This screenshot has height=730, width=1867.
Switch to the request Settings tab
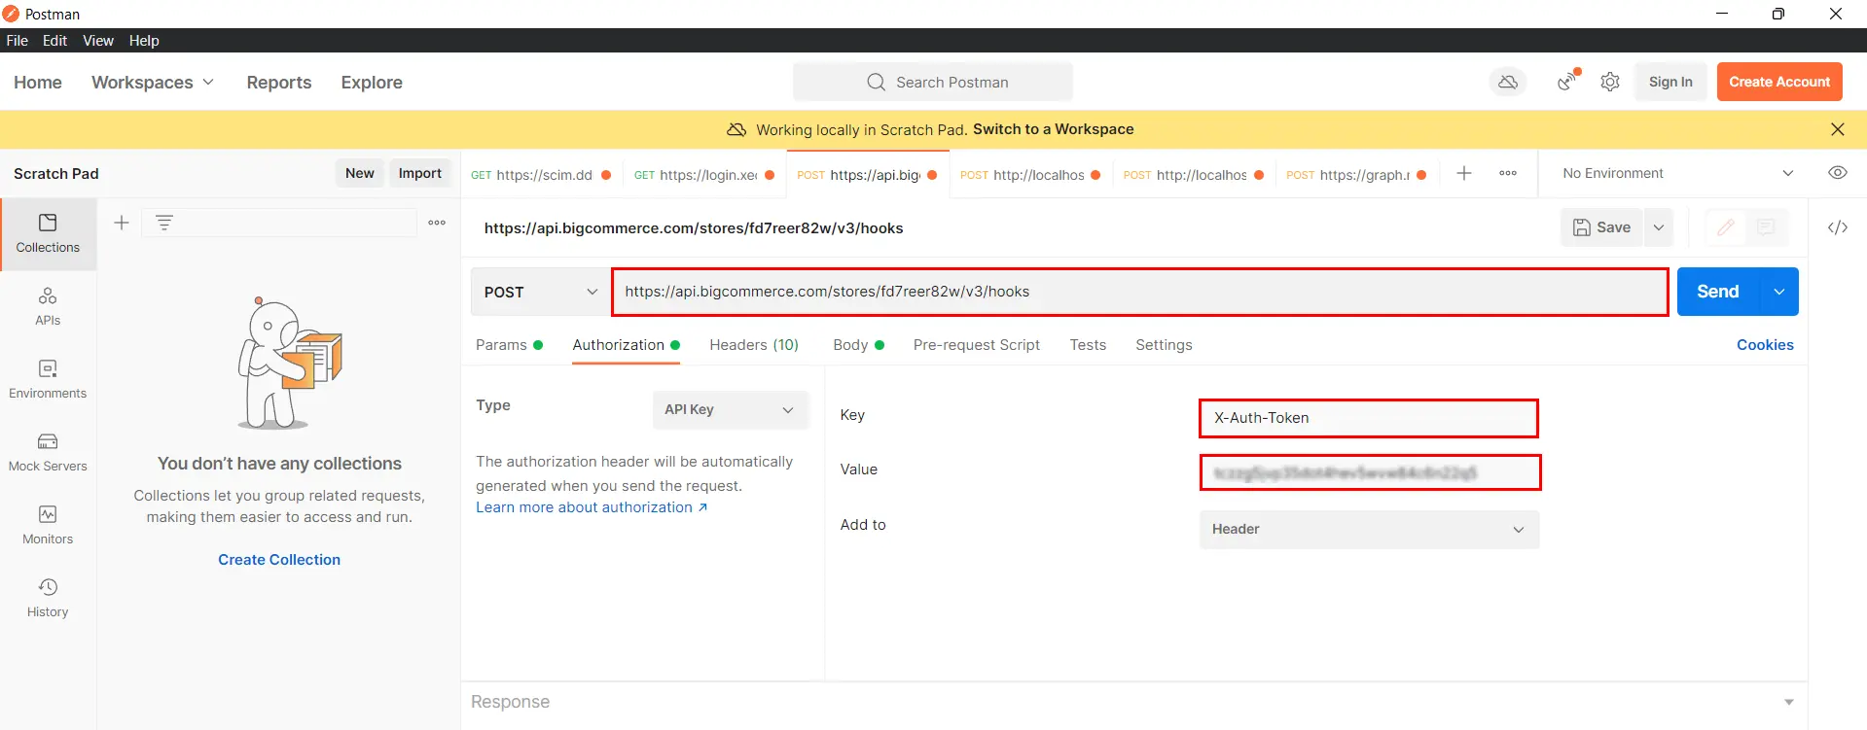pyautogui.click(x=1164, y=345)
